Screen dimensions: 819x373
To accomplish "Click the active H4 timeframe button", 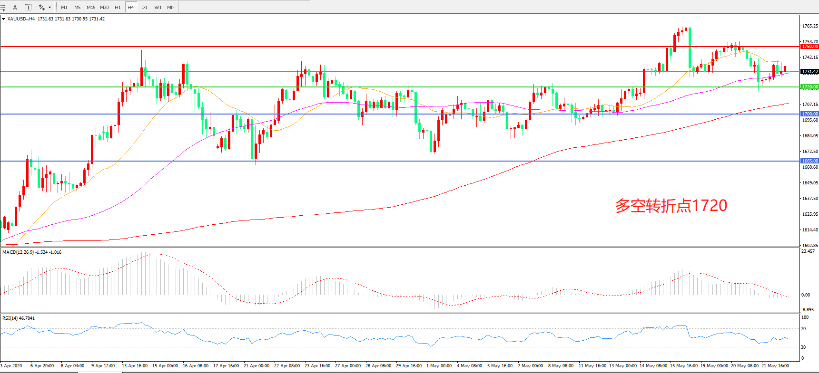I will [x=131, y=7].
